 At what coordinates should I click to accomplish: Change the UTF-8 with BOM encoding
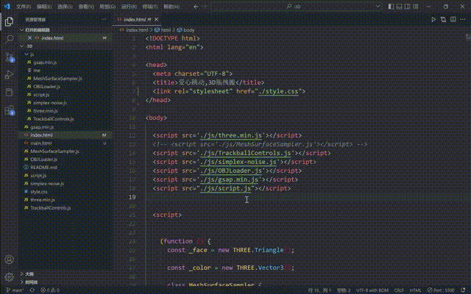[372, 290]
